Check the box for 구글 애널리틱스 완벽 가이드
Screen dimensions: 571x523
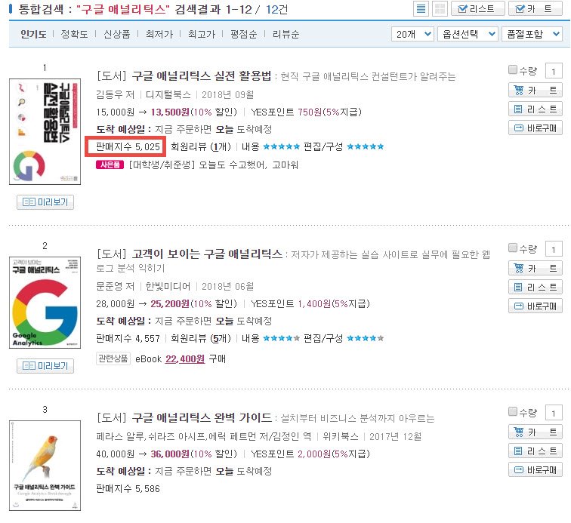(x=513, y=411)
